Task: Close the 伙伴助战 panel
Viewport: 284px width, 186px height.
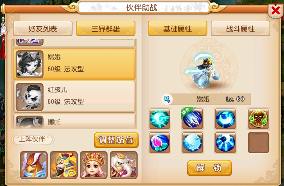Action: point(275,10)
